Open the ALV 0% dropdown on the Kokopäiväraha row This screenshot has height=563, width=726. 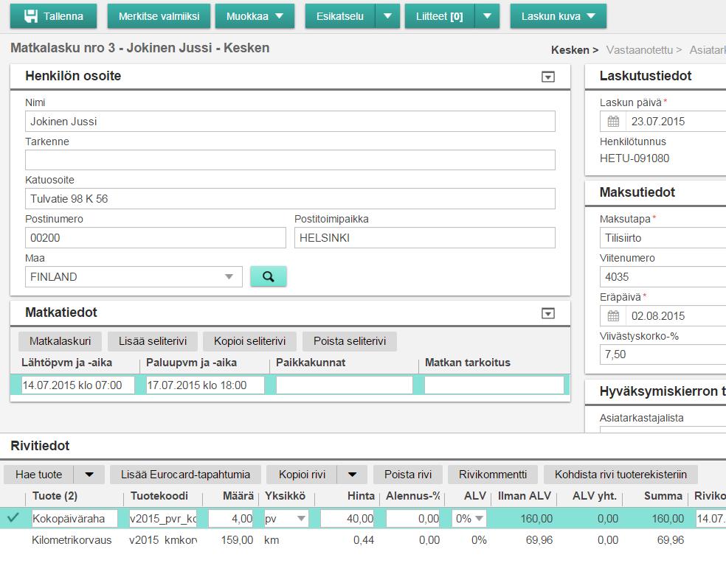[469, 519]
